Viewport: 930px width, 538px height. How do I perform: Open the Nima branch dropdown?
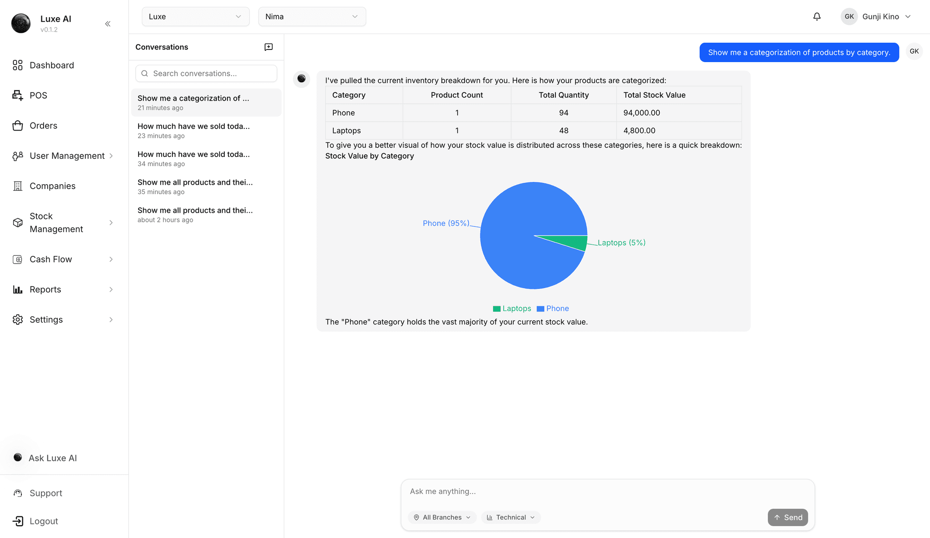point(312,17)
